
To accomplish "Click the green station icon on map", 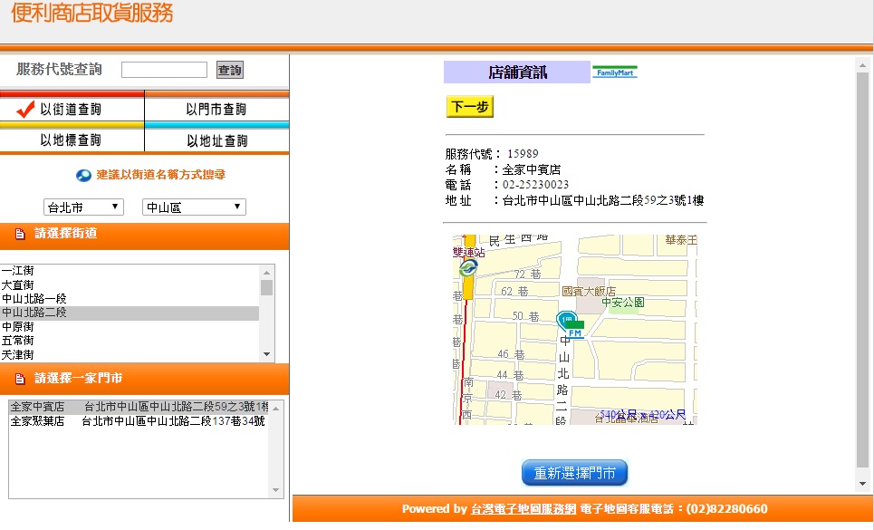I will point(467,268).
